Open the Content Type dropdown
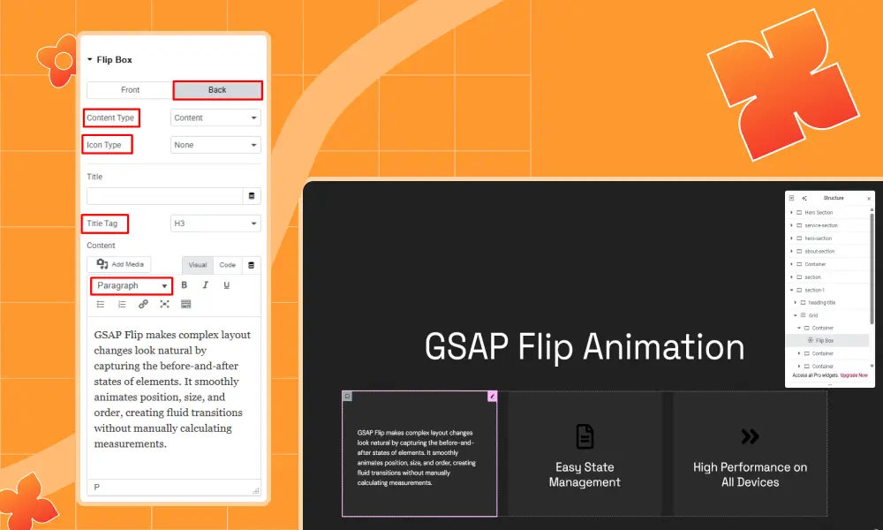 [215, 117]
